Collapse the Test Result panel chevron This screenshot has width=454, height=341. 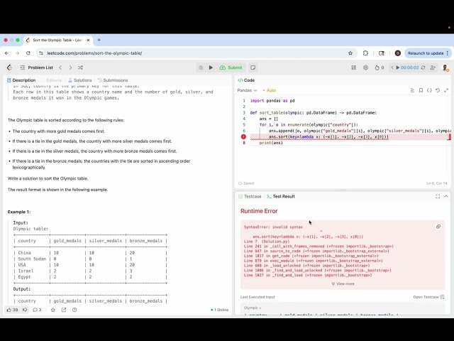(x=446, y=196)
